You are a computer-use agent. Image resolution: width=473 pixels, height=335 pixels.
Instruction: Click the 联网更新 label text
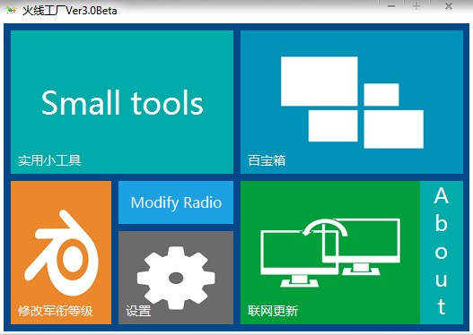pos(273,311)
